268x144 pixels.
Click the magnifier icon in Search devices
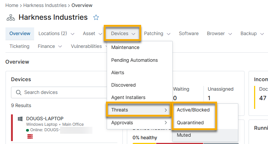18,92
